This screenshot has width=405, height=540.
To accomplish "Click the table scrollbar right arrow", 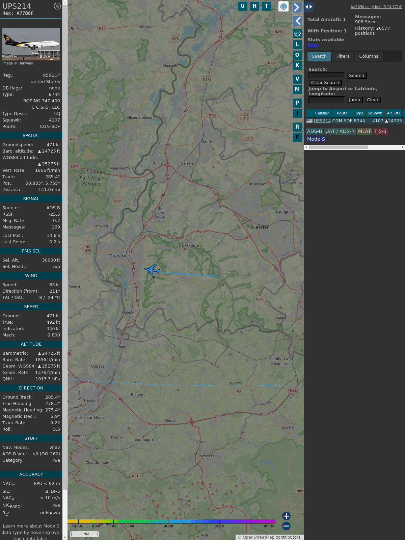I will (403, 147).
